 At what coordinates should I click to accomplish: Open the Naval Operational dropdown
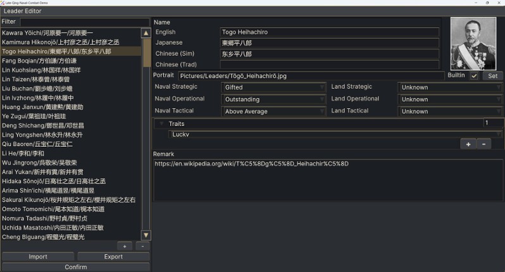[x=273, y=99]
